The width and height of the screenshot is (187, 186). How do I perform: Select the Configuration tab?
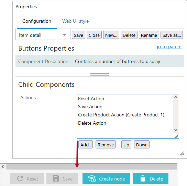(x=37, y=21)
